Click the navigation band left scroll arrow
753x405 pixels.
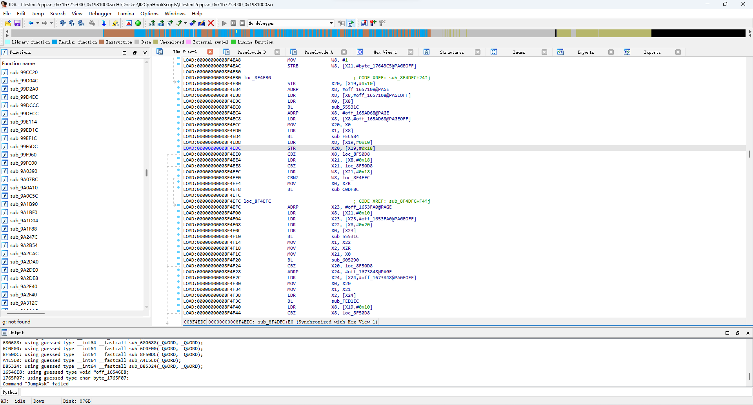[7, 31]
